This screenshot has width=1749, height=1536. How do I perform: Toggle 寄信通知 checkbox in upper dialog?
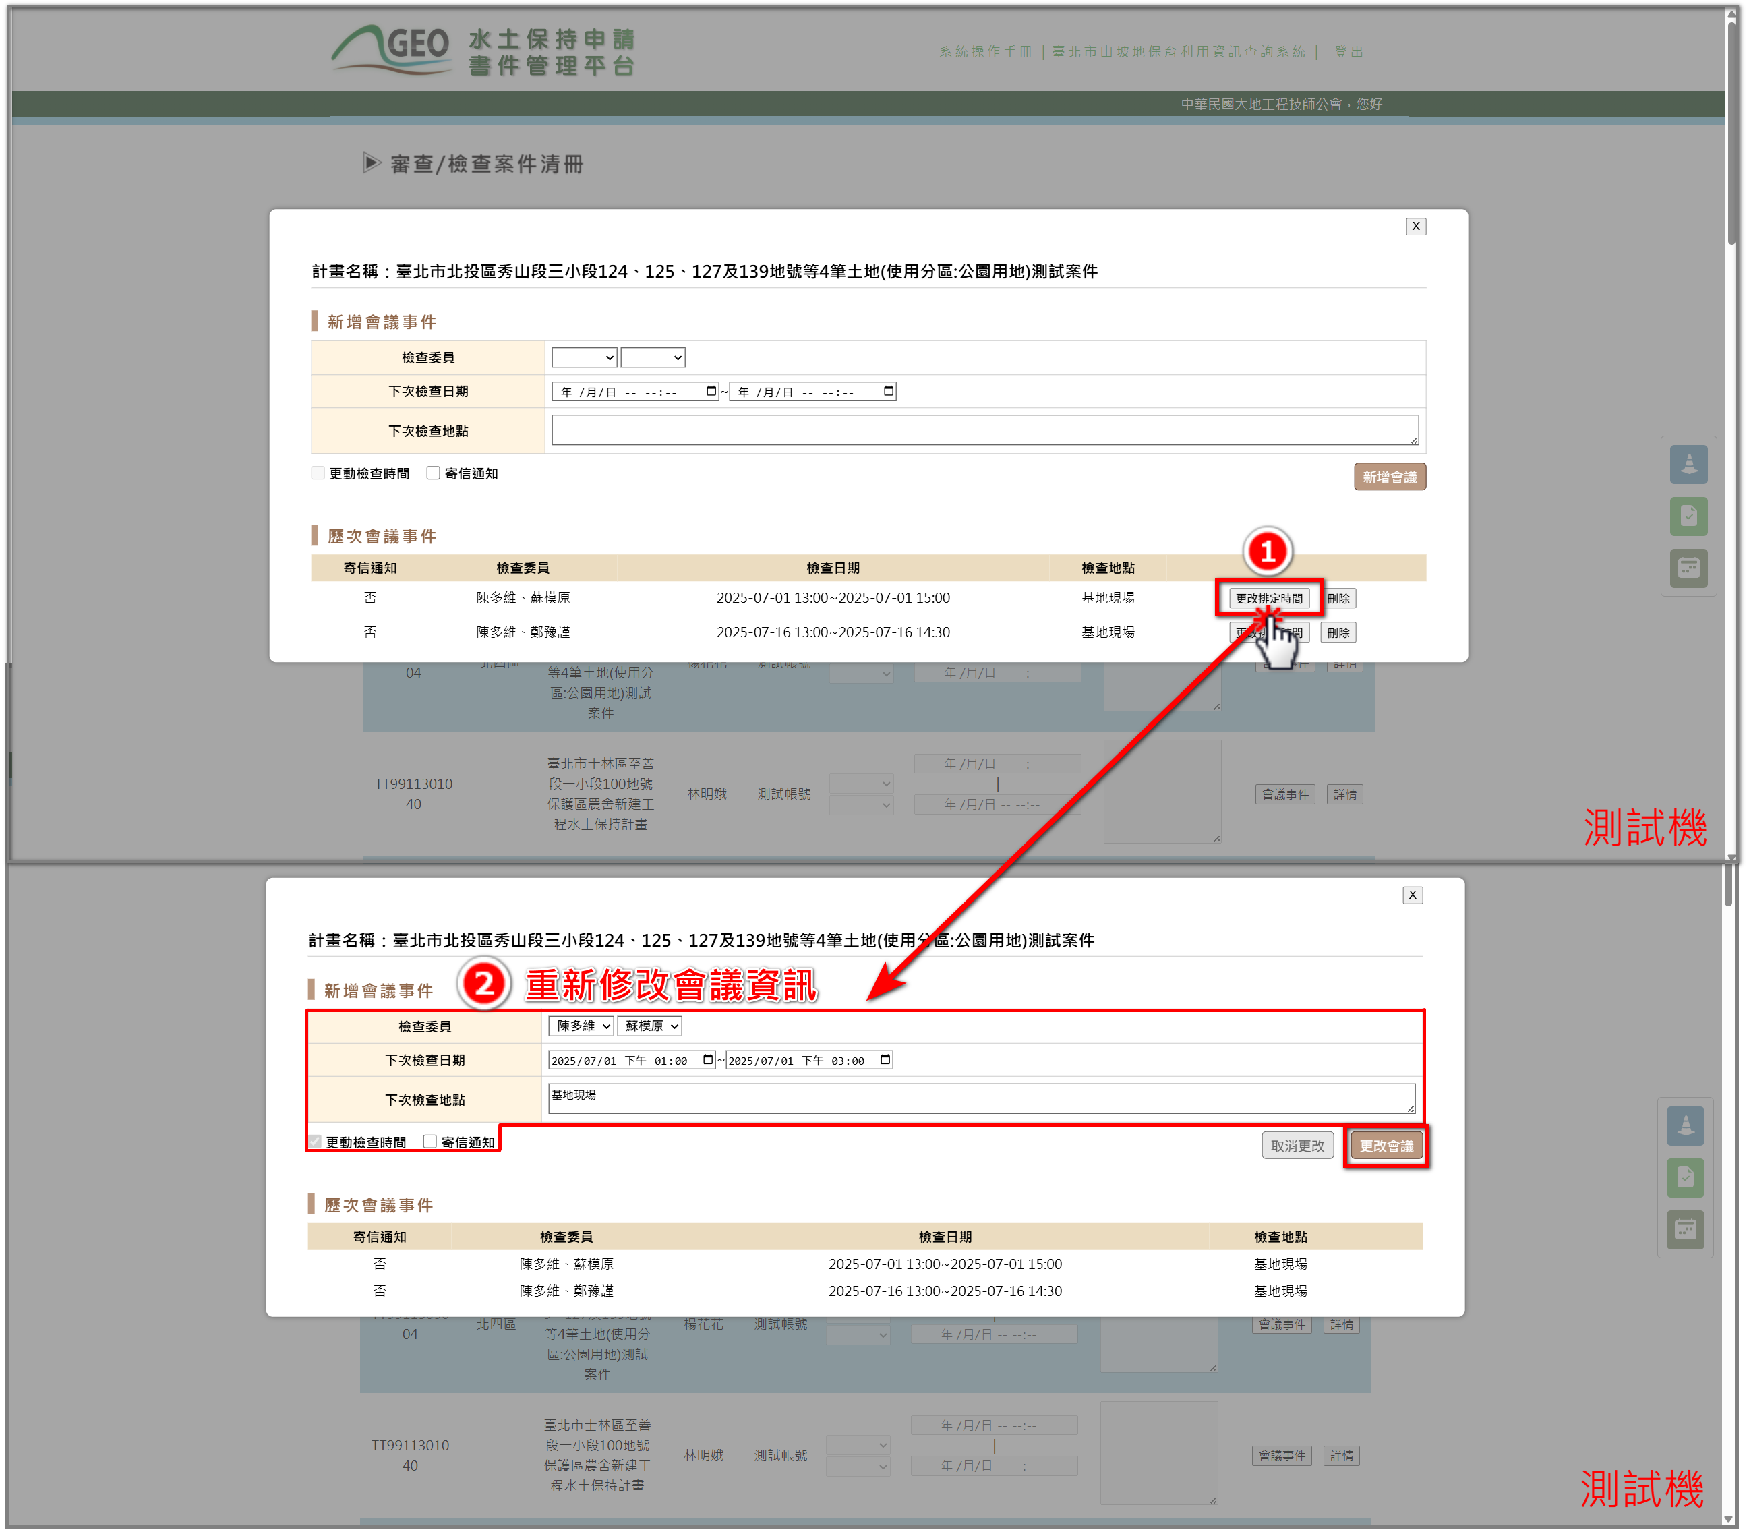pos(433,473)
